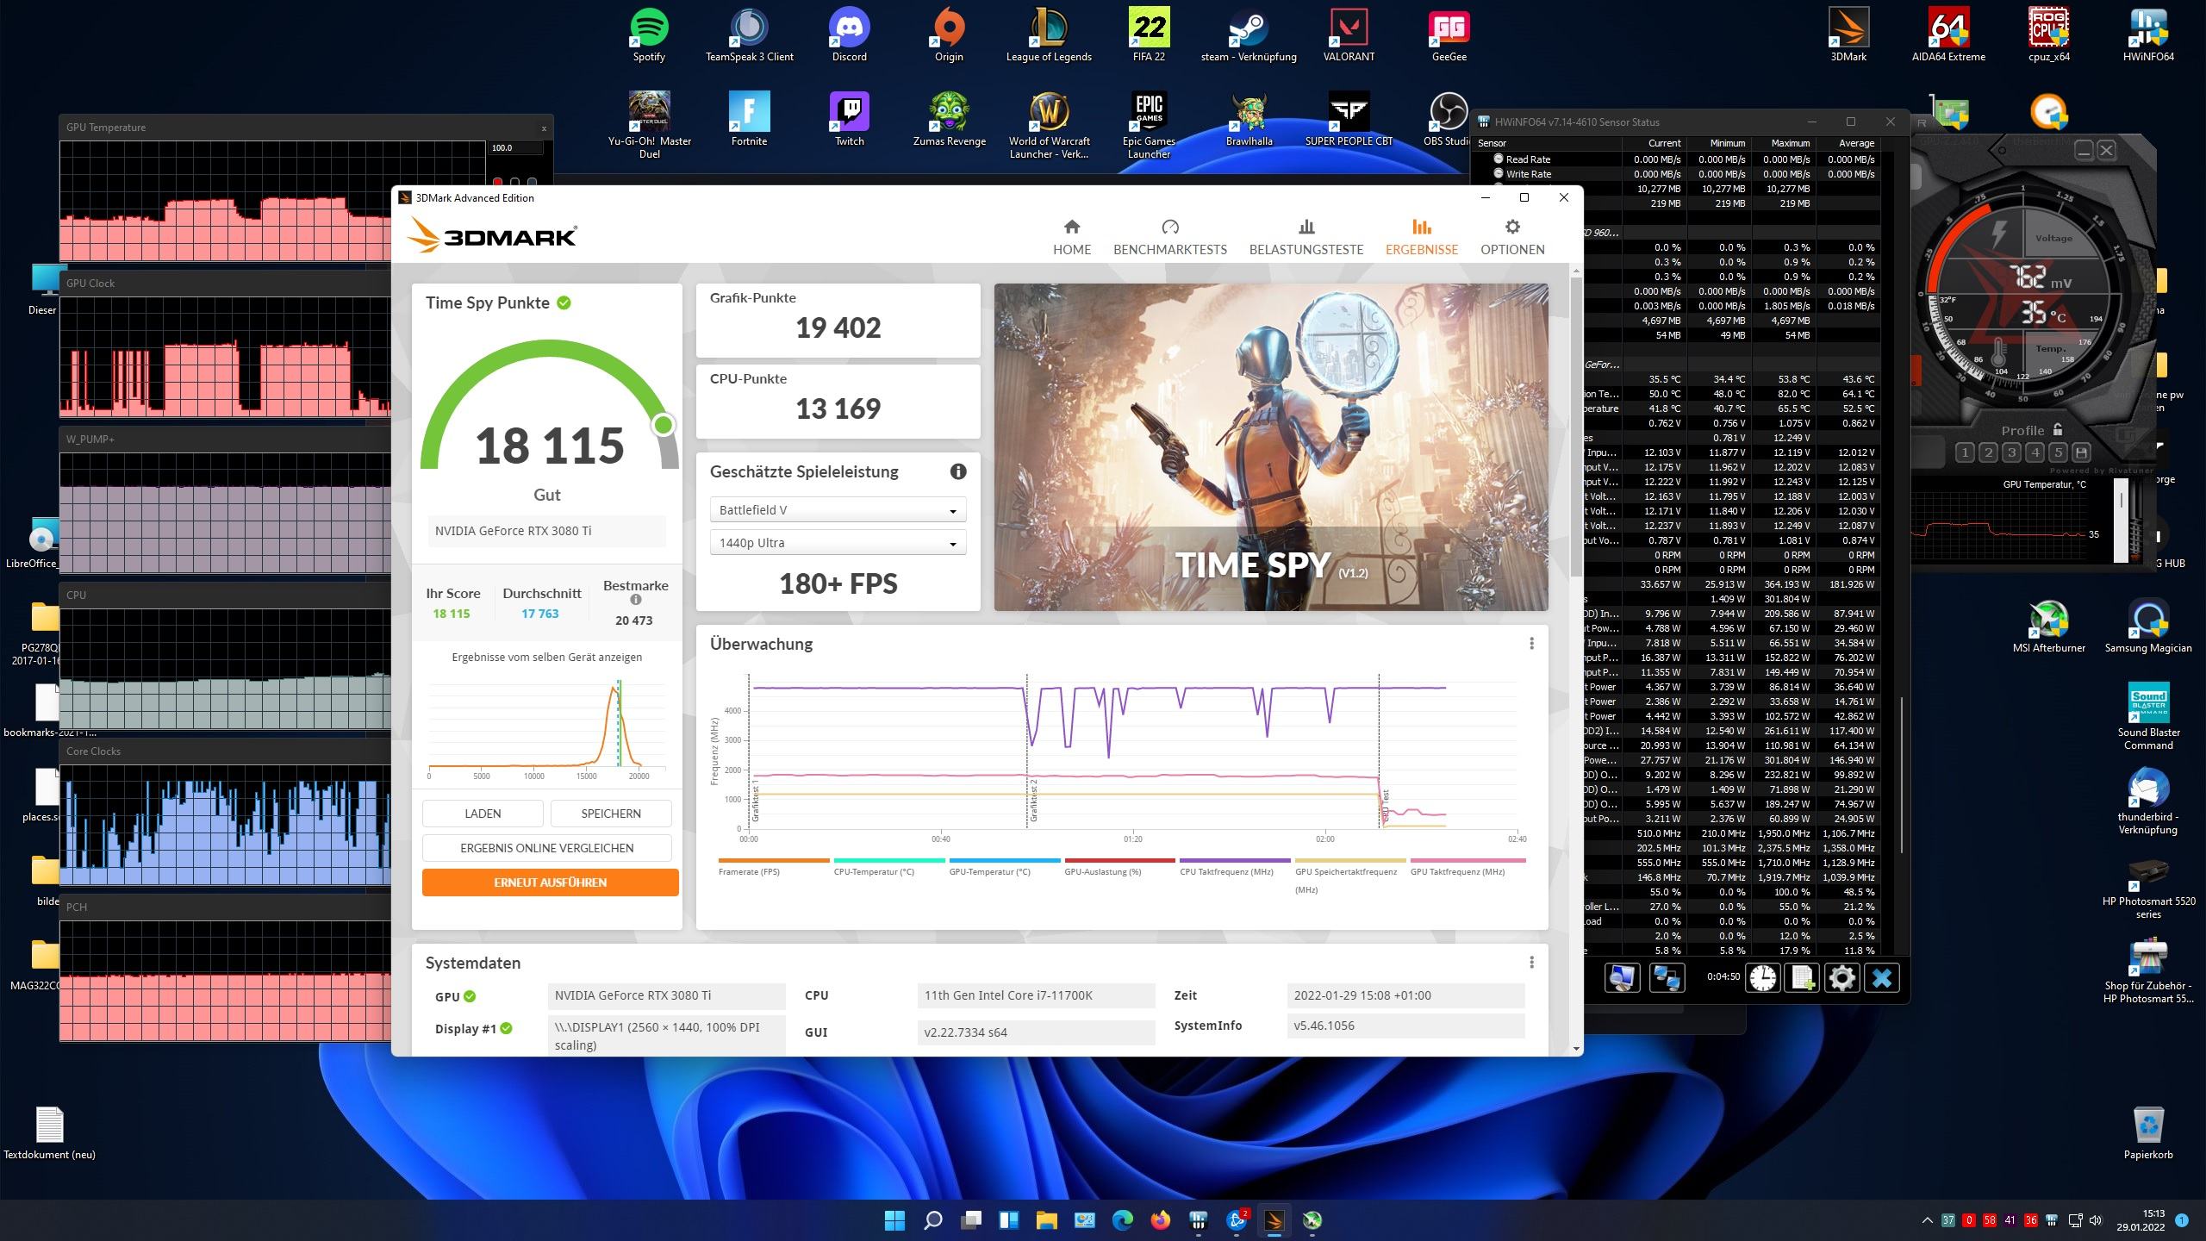
Task: Click the HWiNFO network computers icon
Action: tap(1667, 978)
